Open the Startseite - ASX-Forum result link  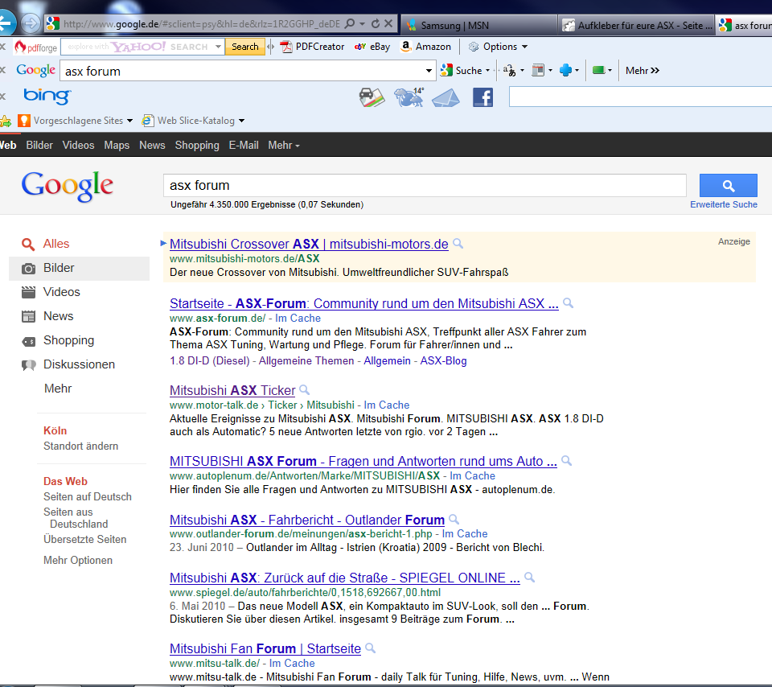pos(363,304)
